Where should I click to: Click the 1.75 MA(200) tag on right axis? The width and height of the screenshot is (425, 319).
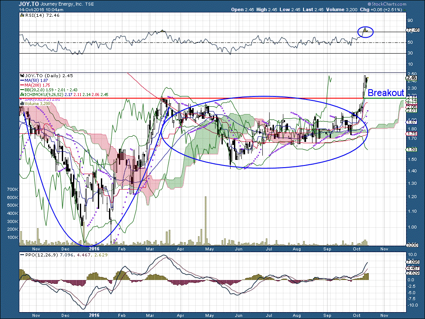tap(412, 134)
